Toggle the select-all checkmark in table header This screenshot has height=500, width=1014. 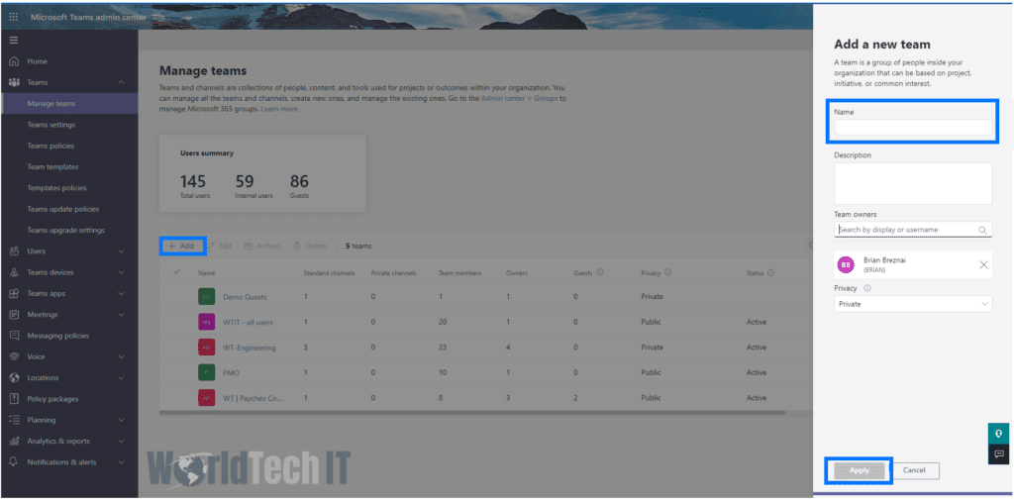(177, 272)
